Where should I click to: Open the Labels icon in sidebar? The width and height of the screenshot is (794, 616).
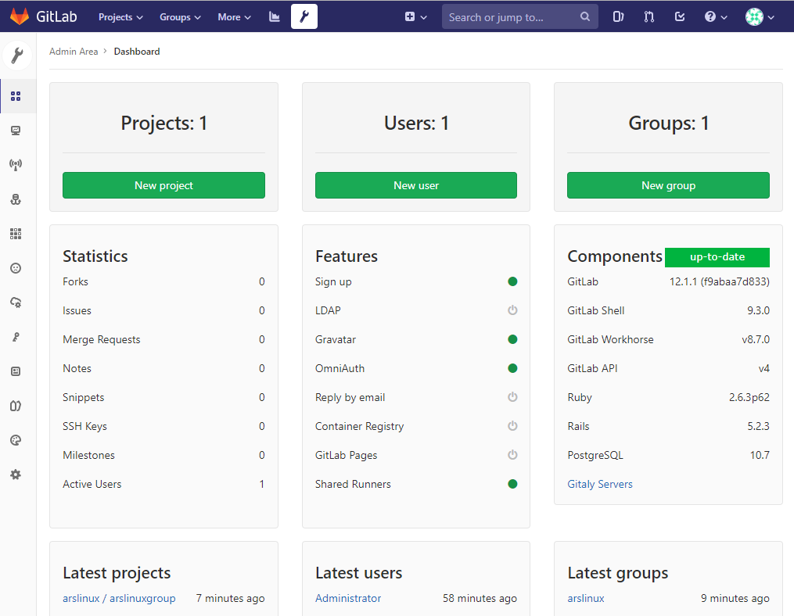[x=16, y=406]
